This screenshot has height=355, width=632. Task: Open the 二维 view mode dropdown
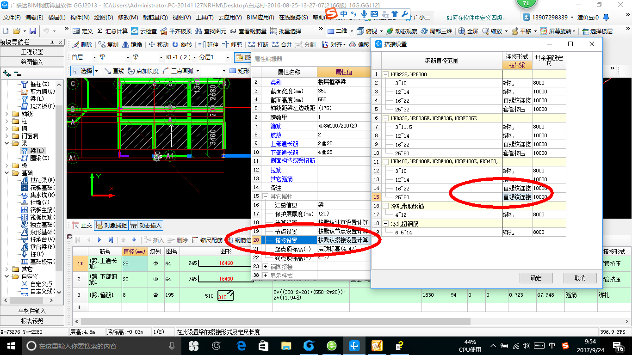352,31
